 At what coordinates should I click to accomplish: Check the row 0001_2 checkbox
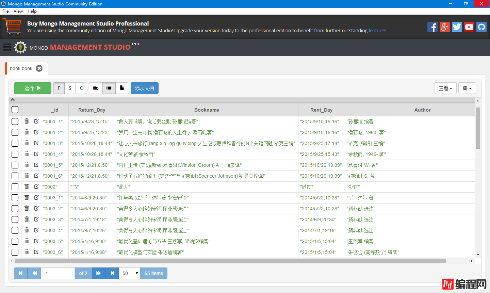click(15, 132)
